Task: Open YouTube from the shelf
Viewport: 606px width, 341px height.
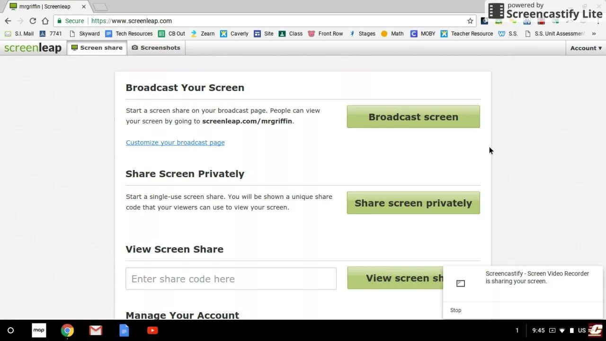Action: (152, 331)
